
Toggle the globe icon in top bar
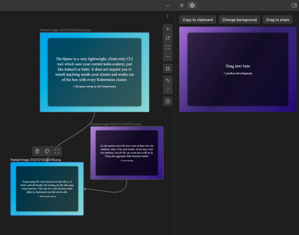pyautogui.click(x=192, y=5)
